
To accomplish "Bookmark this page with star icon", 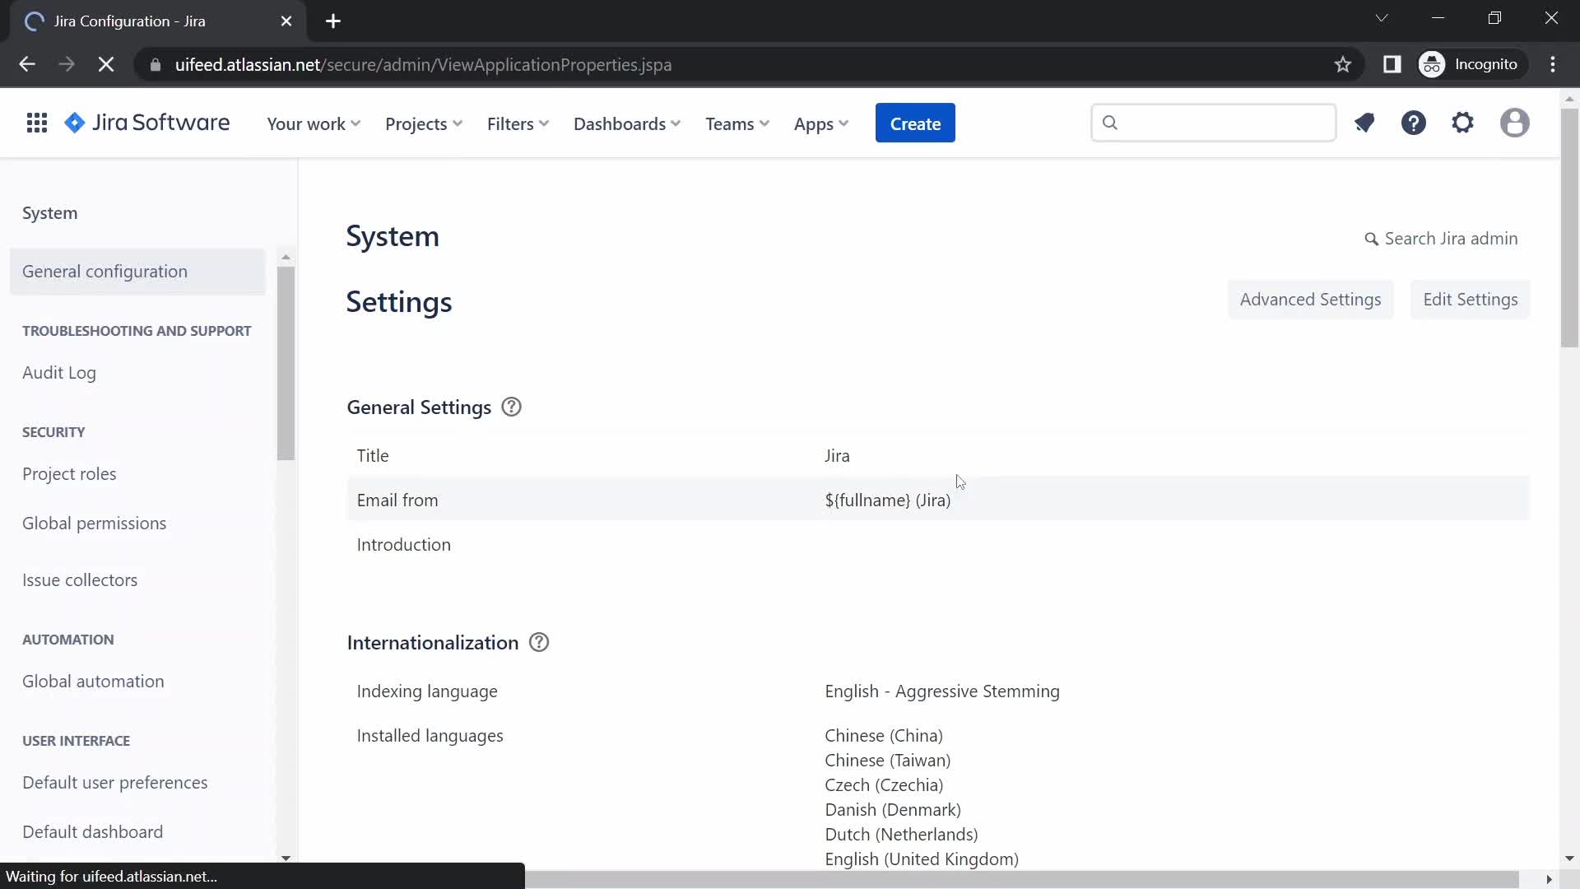I will pyautogui.click(x=1343, y=64).
